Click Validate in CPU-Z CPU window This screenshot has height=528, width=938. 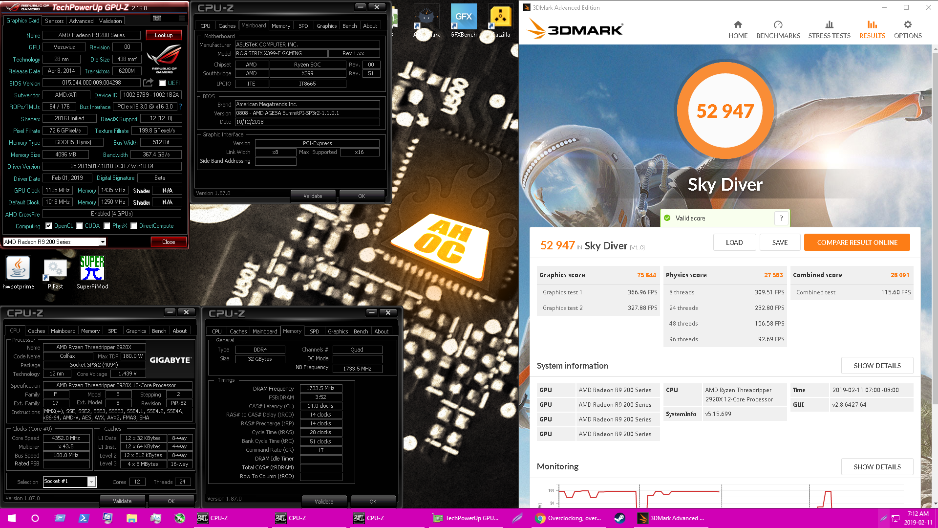pyautogui.click(x=122, y=501)
